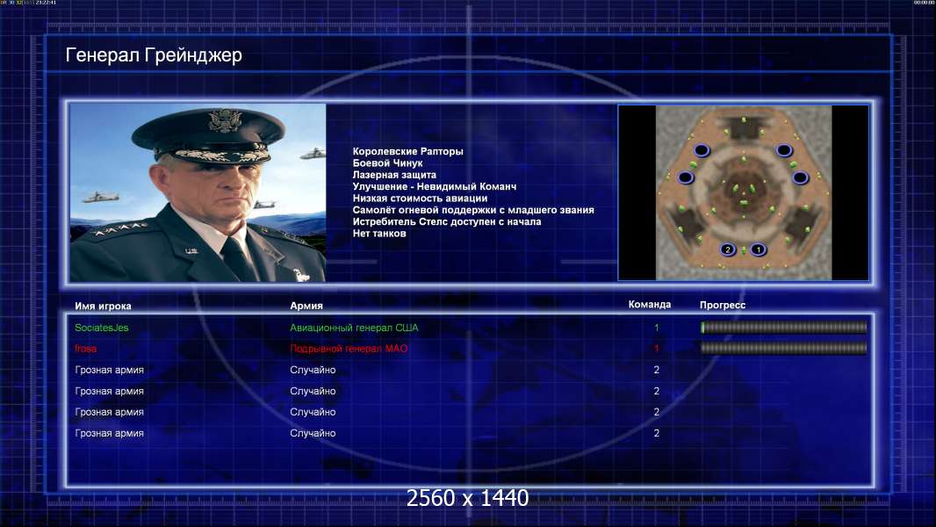Click the 'Армия' column header
The image size is (936, 527).
point(306,306)
